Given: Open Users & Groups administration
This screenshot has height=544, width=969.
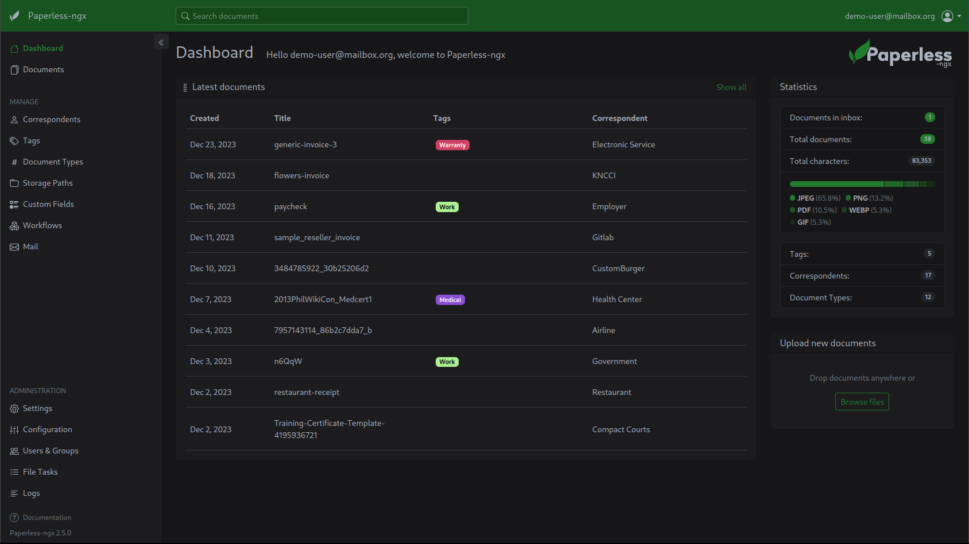Looking at the screenshot, I should point(51,451).
